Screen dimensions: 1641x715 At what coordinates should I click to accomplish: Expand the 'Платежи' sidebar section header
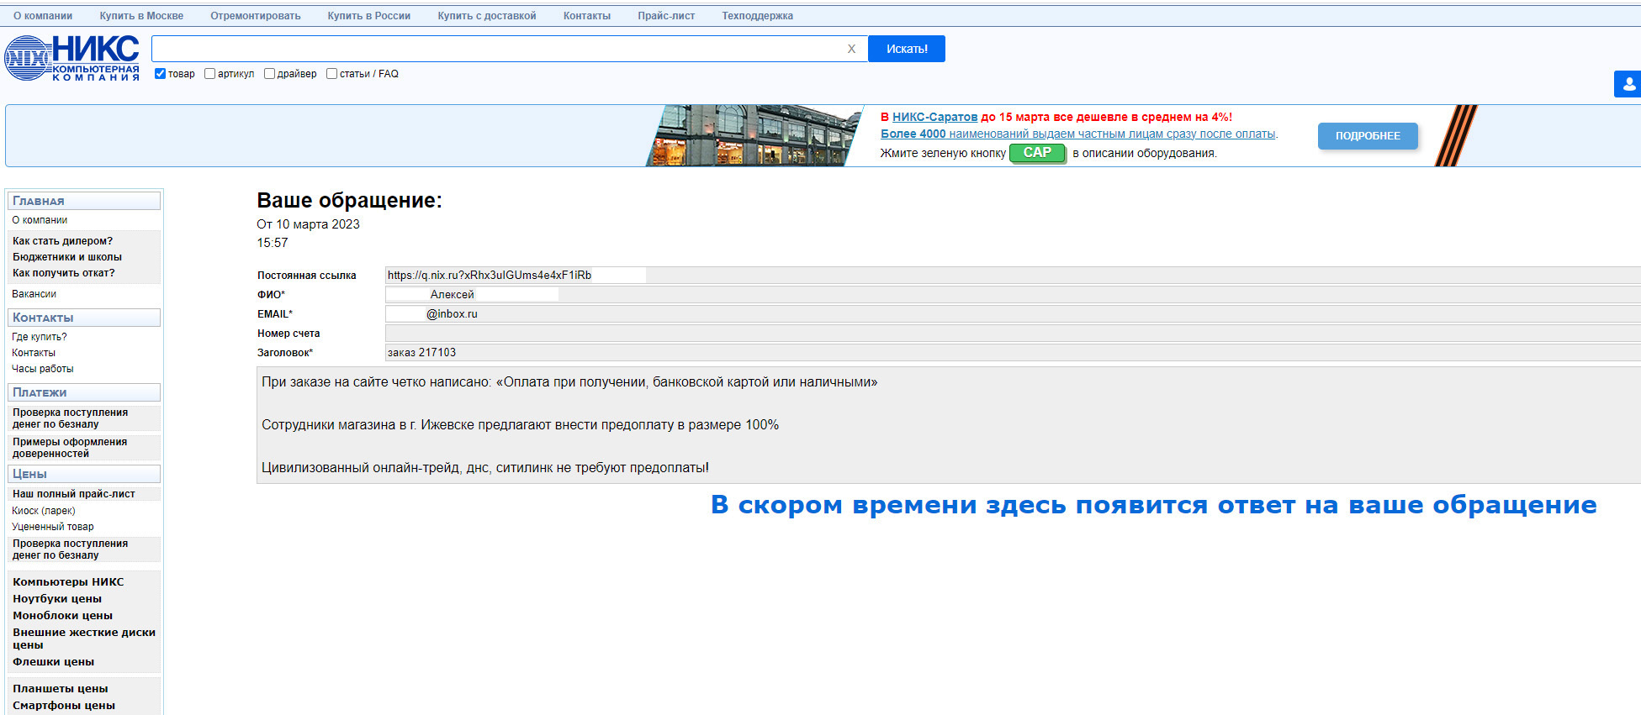pyautogui.click(x=83, y=392)
